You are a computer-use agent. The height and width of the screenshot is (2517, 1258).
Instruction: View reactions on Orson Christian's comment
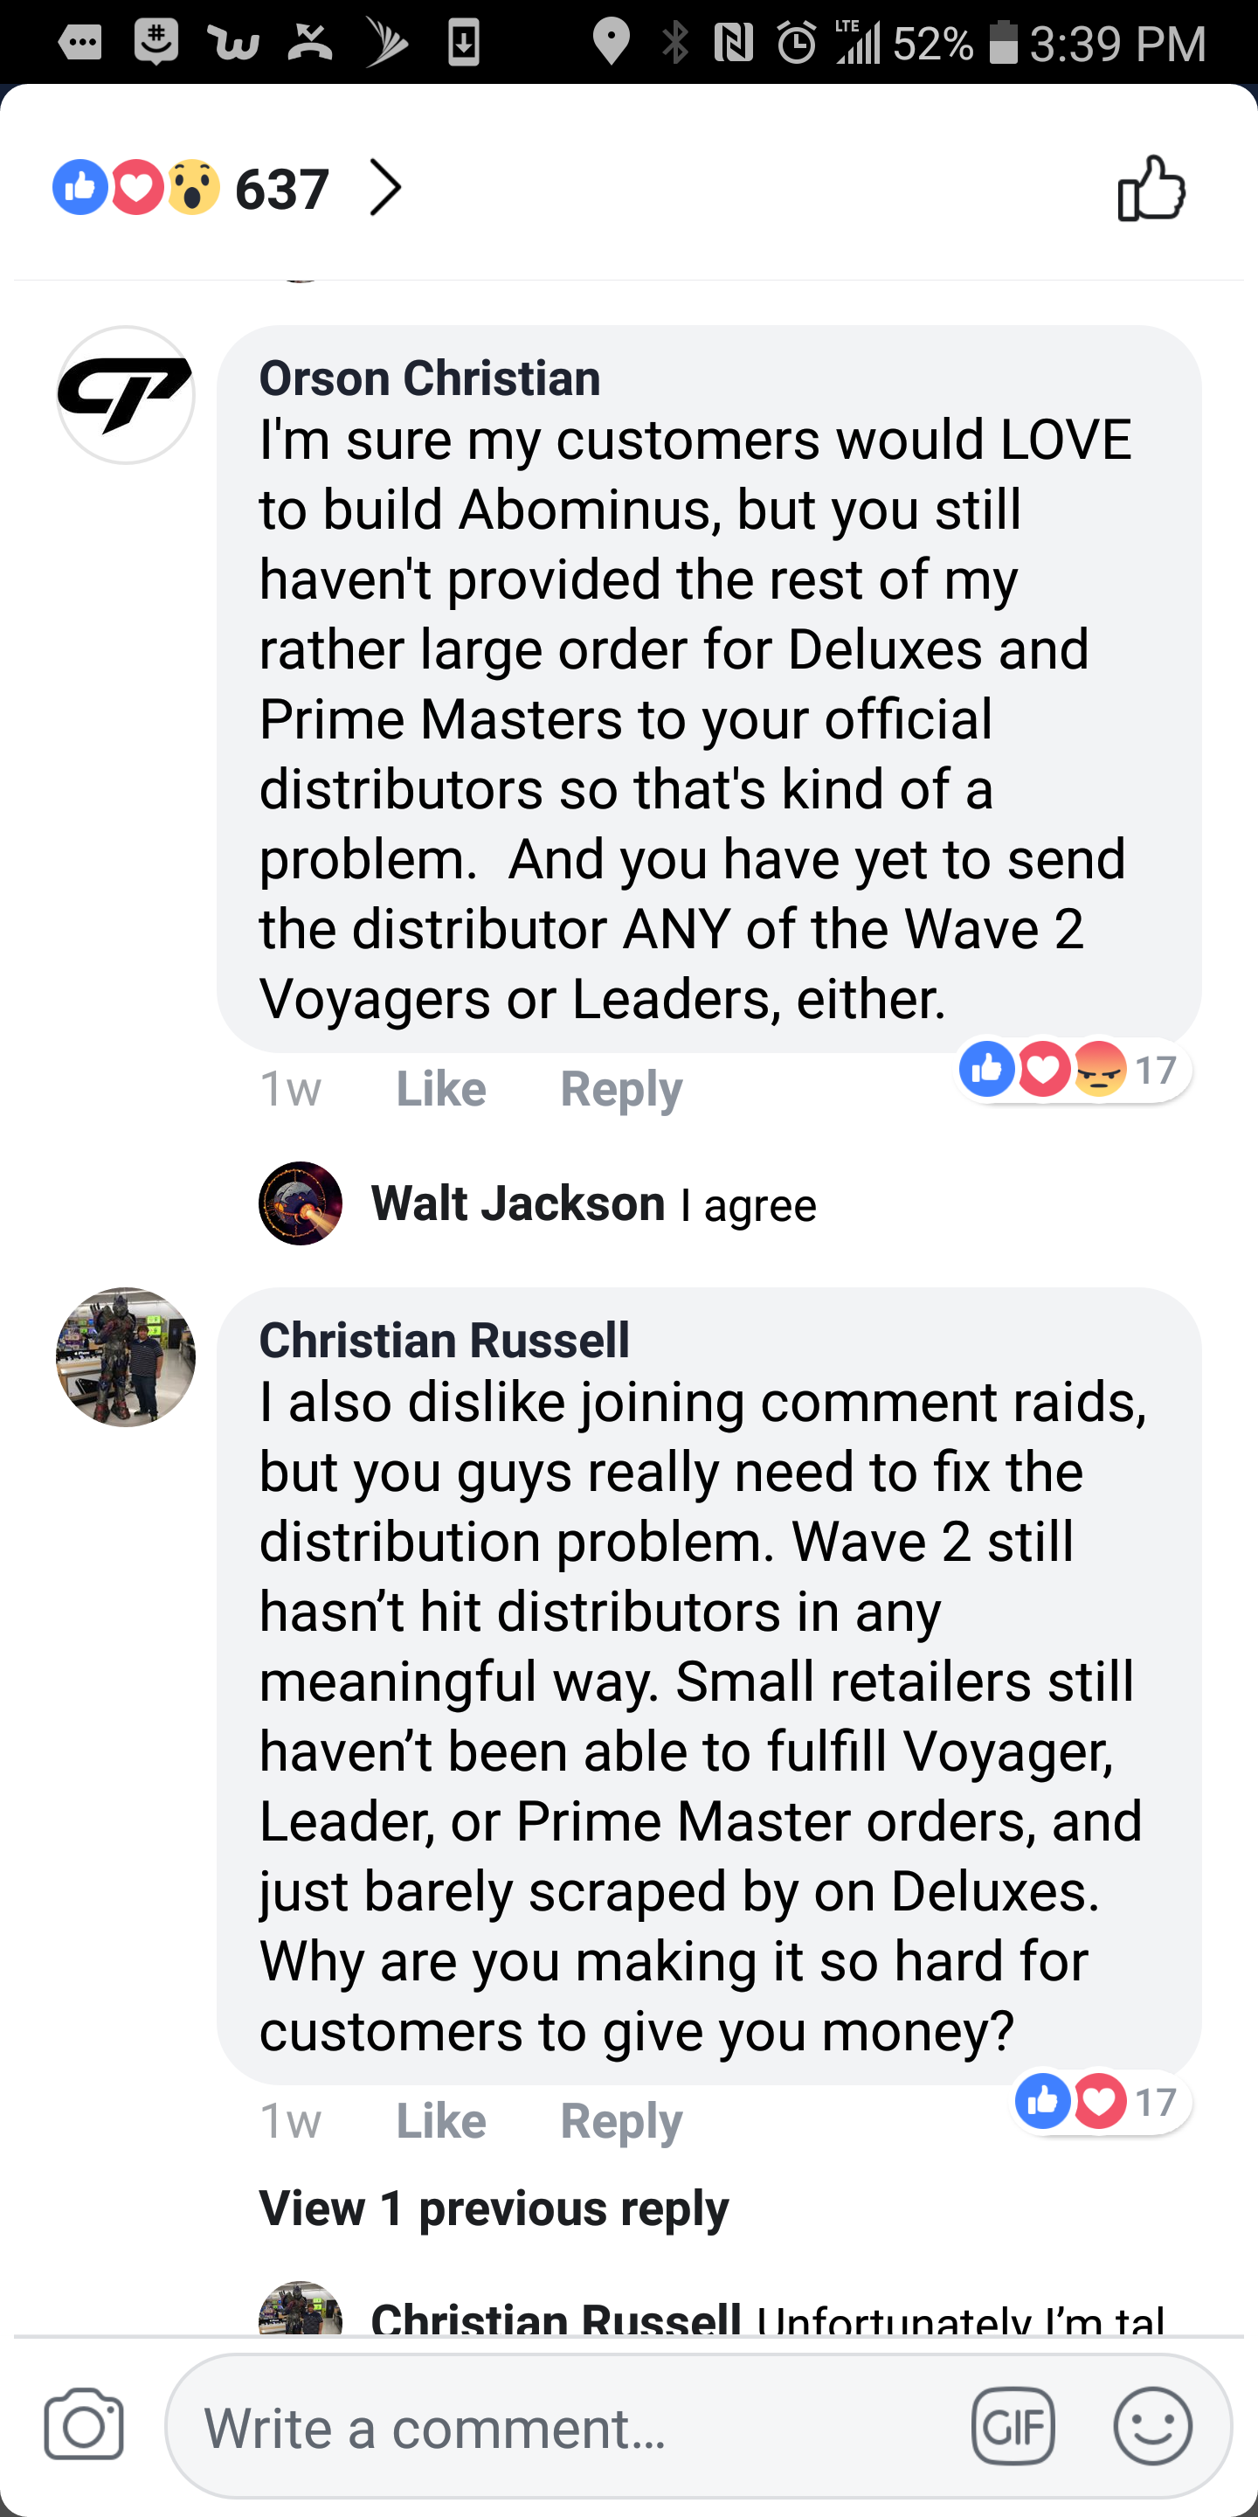coord(1071,1069)
